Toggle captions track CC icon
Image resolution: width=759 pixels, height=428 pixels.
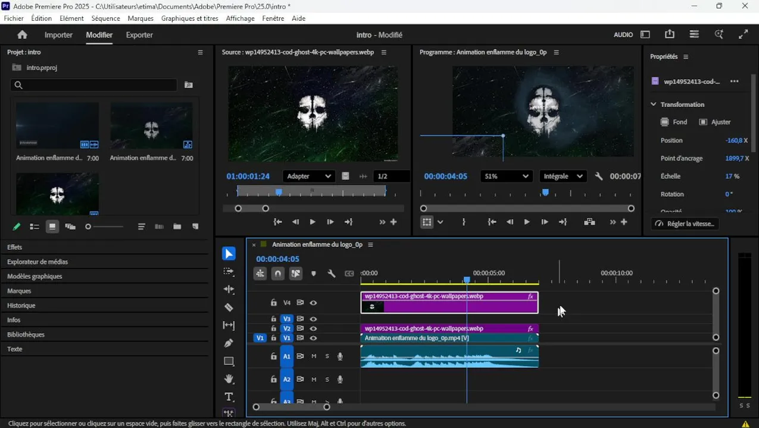tap(349, 273)
